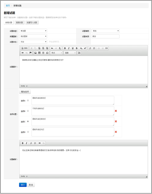Click the Insert Image icon in editor toolbar
The image size is (152, 194).
pos(36,53)
